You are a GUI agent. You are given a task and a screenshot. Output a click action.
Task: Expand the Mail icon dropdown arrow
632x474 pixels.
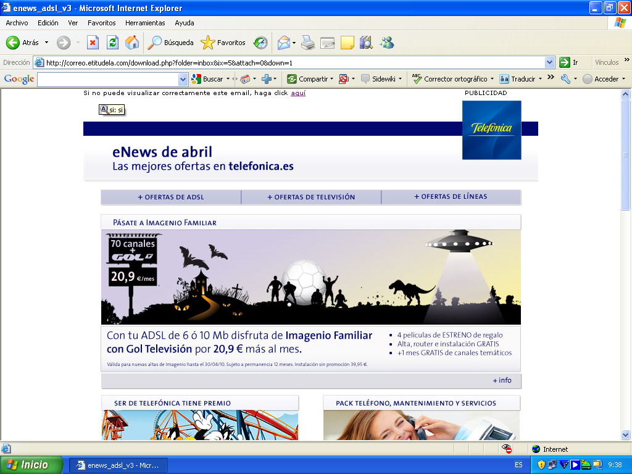[x=294, y=43]
